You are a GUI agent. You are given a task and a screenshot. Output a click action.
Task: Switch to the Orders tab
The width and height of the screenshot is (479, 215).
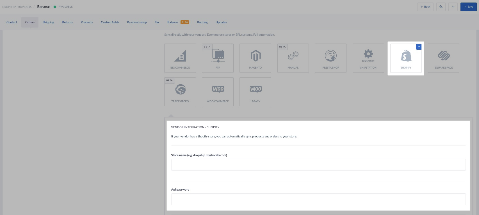30,22
